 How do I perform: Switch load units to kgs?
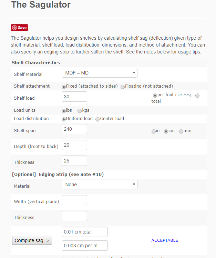[x=80, y=111]
